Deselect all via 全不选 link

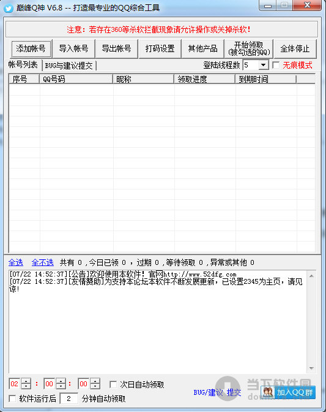tap(42, 262)
